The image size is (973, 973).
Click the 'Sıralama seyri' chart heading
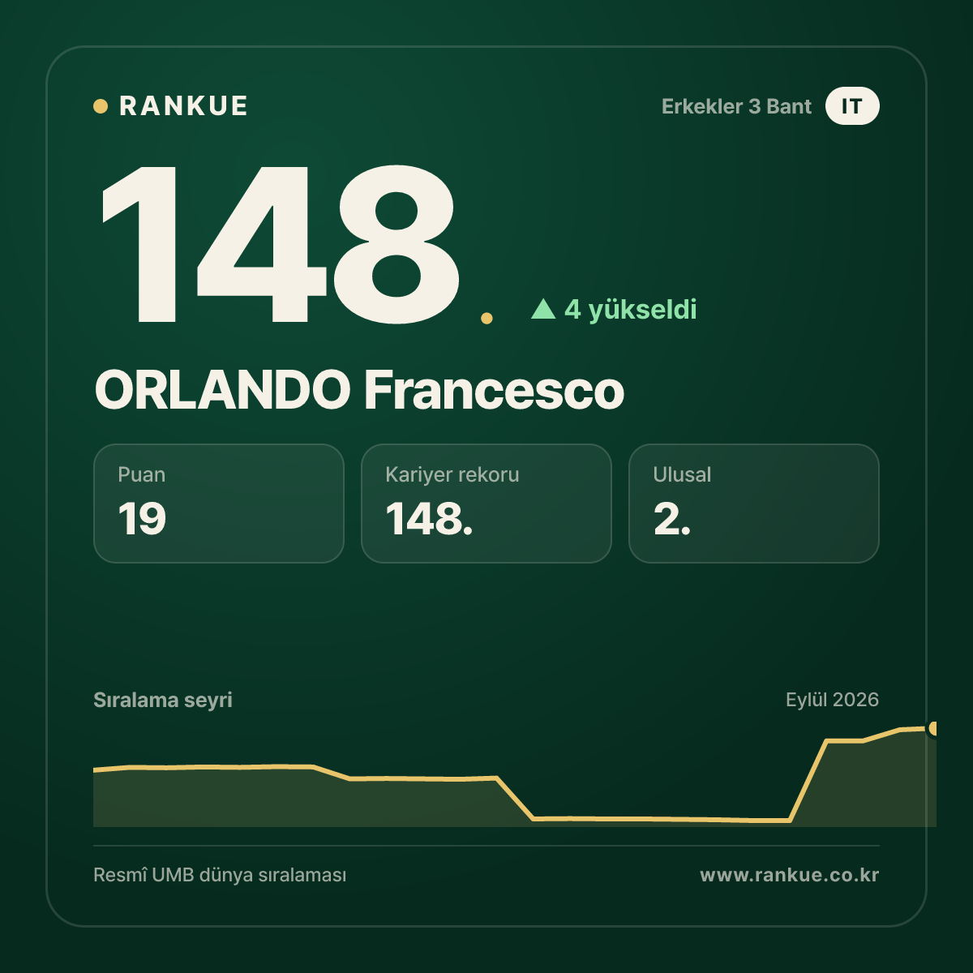163,700
